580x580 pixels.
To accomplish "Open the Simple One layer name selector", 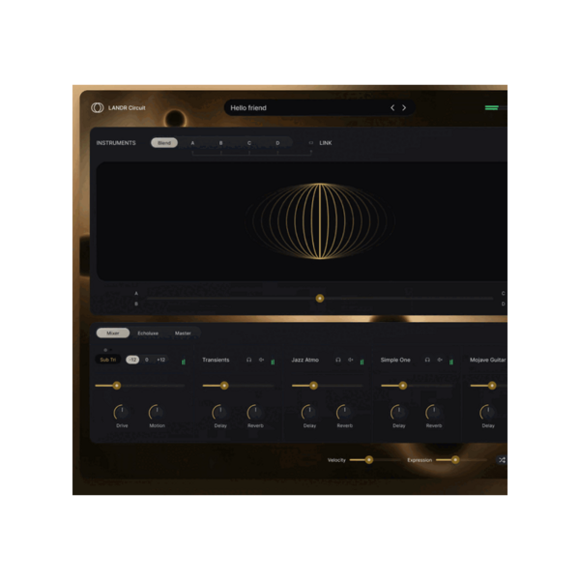I will pyautogui.click(x=395, y=360).
